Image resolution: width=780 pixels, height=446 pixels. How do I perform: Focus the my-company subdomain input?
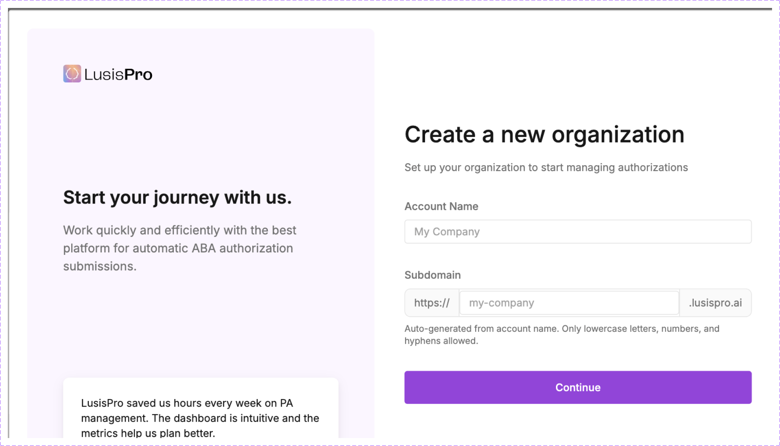tap(569, 303)
